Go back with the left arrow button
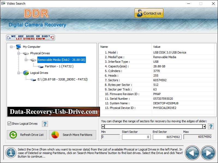218x163 pixels. [192, 153]
